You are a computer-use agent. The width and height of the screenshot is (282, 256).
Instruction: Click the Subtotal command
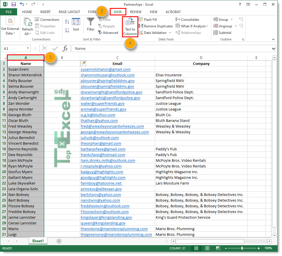point(222,33)
